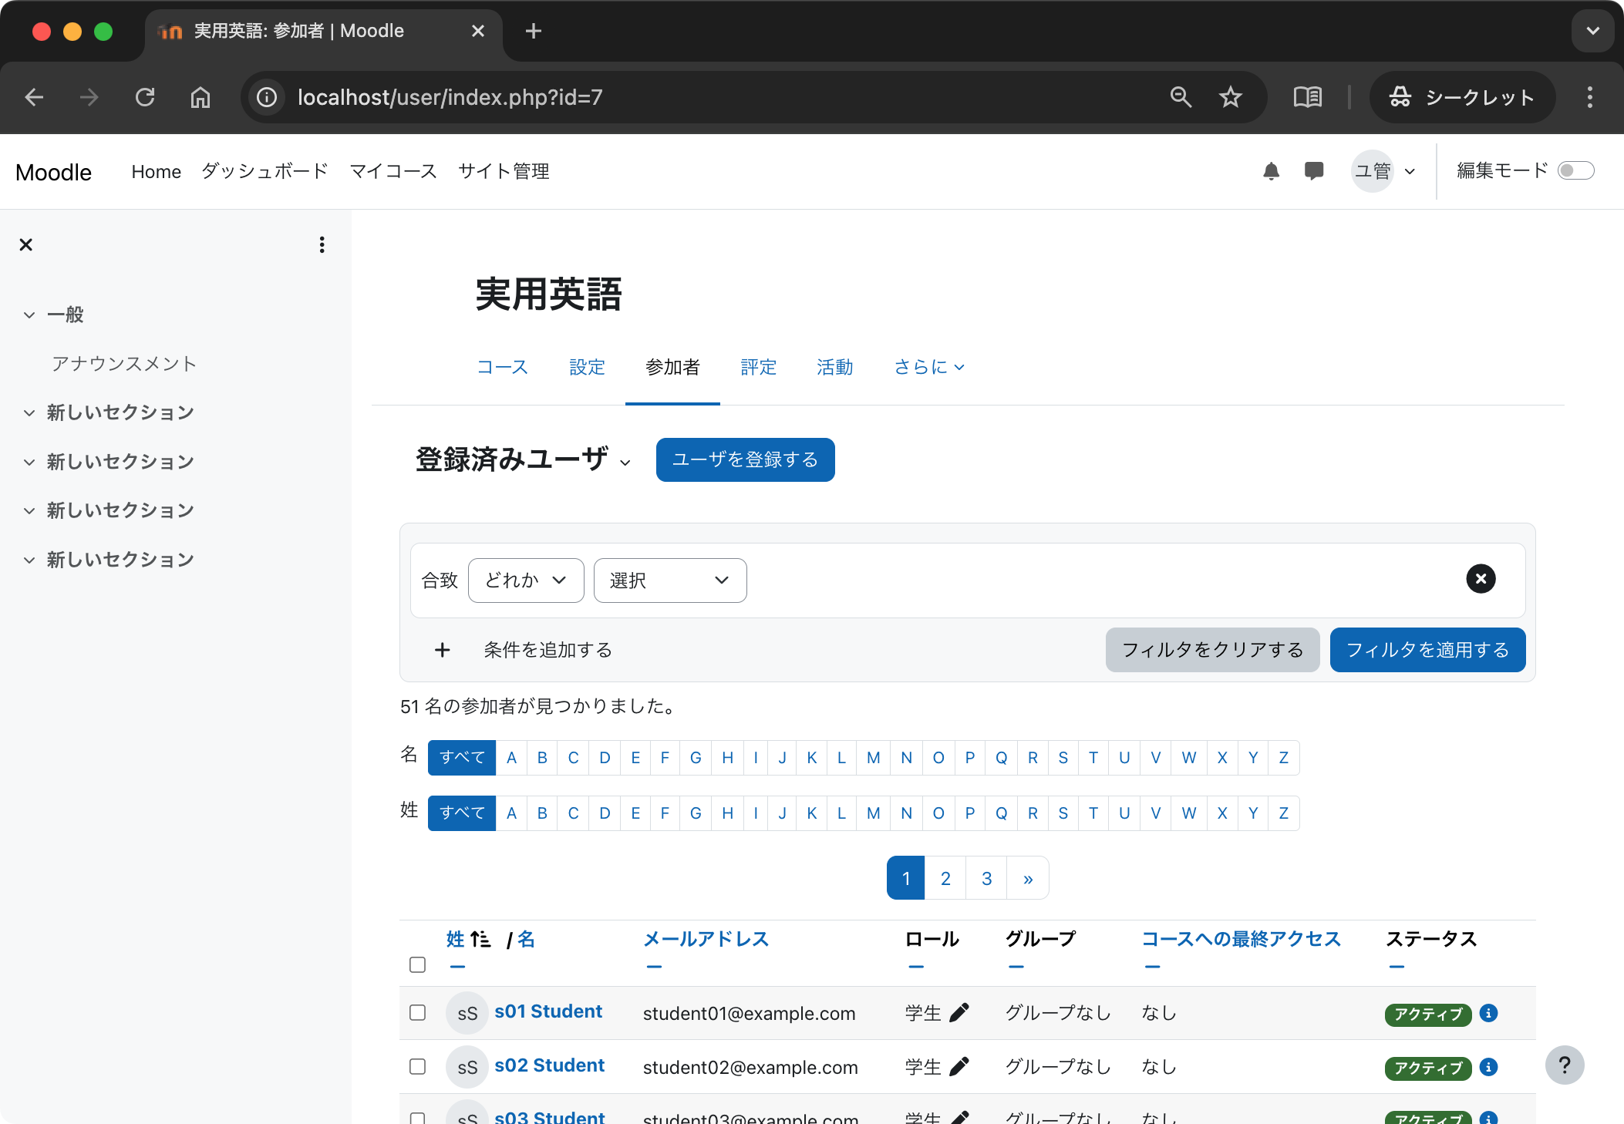Edit role of s01 Student via pencil icon
The image size is (1624, 1124).
[959, 1013]
